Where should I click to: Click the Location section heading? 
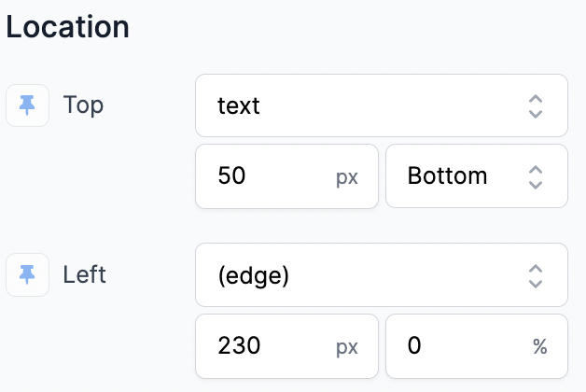tap(67, 27)
